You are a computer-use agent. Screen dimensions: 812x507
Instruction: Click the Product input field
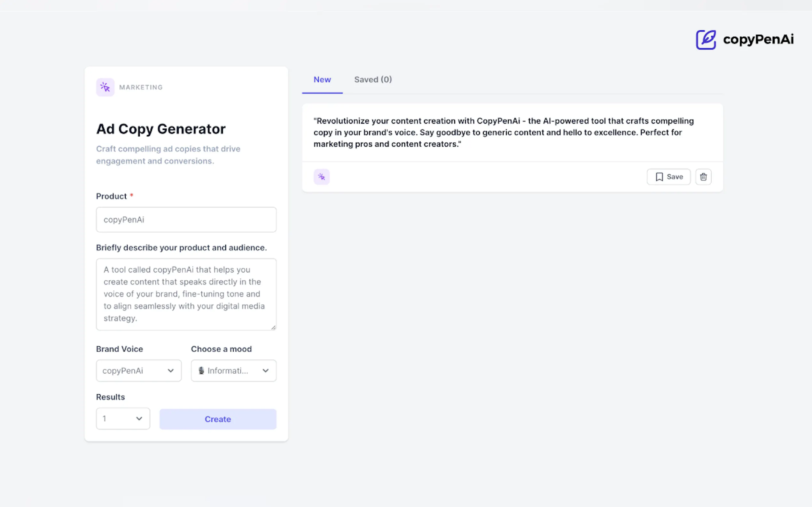[186, 220]
